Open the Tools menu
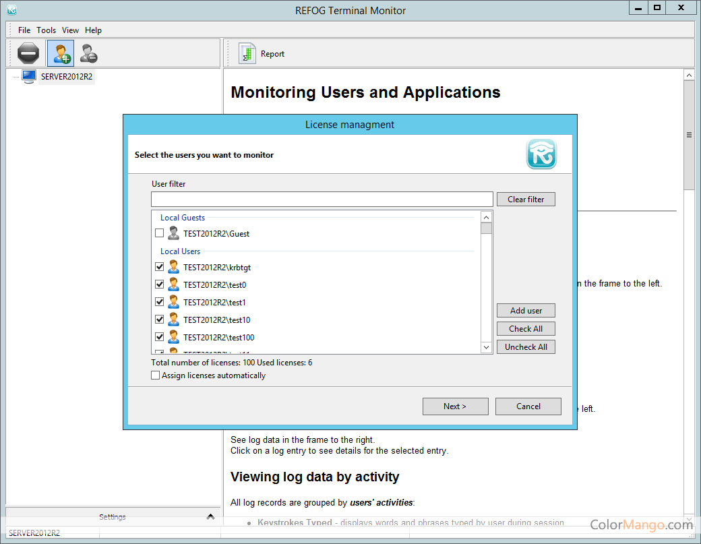 pos(47,30)
